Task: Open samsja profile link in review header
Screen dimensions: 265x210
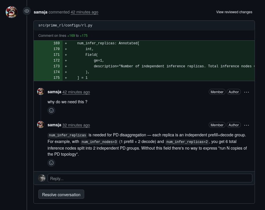Action: (40, 12)
